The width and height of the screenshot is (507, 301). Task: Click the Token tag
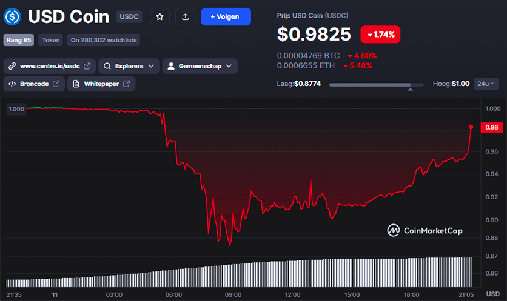pyautogui.click(x=51, y=40)
